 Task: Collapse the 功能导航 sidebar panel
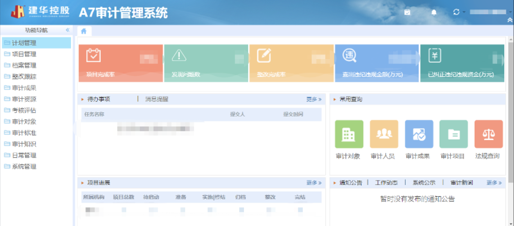click(67, 30)
